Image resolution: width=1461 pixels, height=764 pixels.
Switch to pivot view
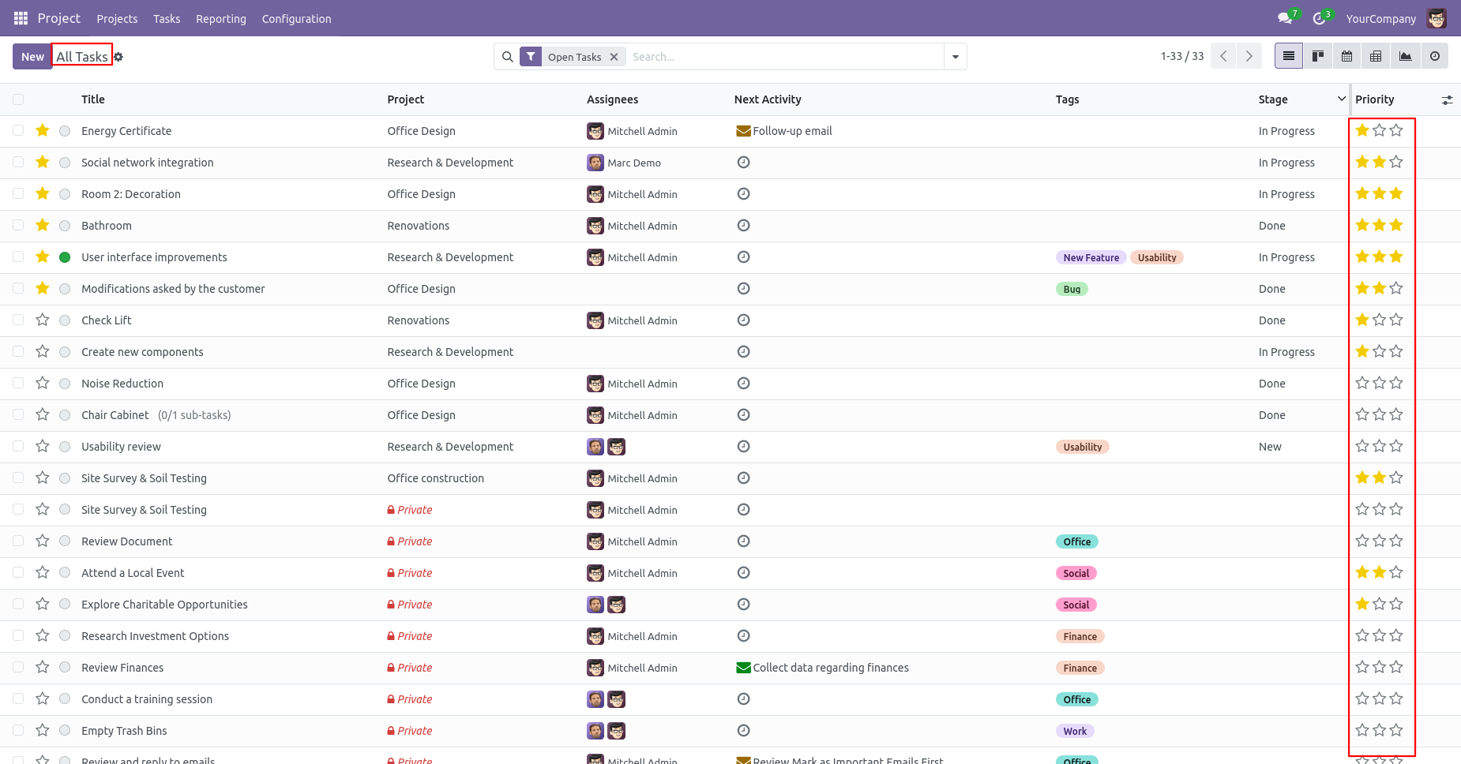tap(1376, 56)
